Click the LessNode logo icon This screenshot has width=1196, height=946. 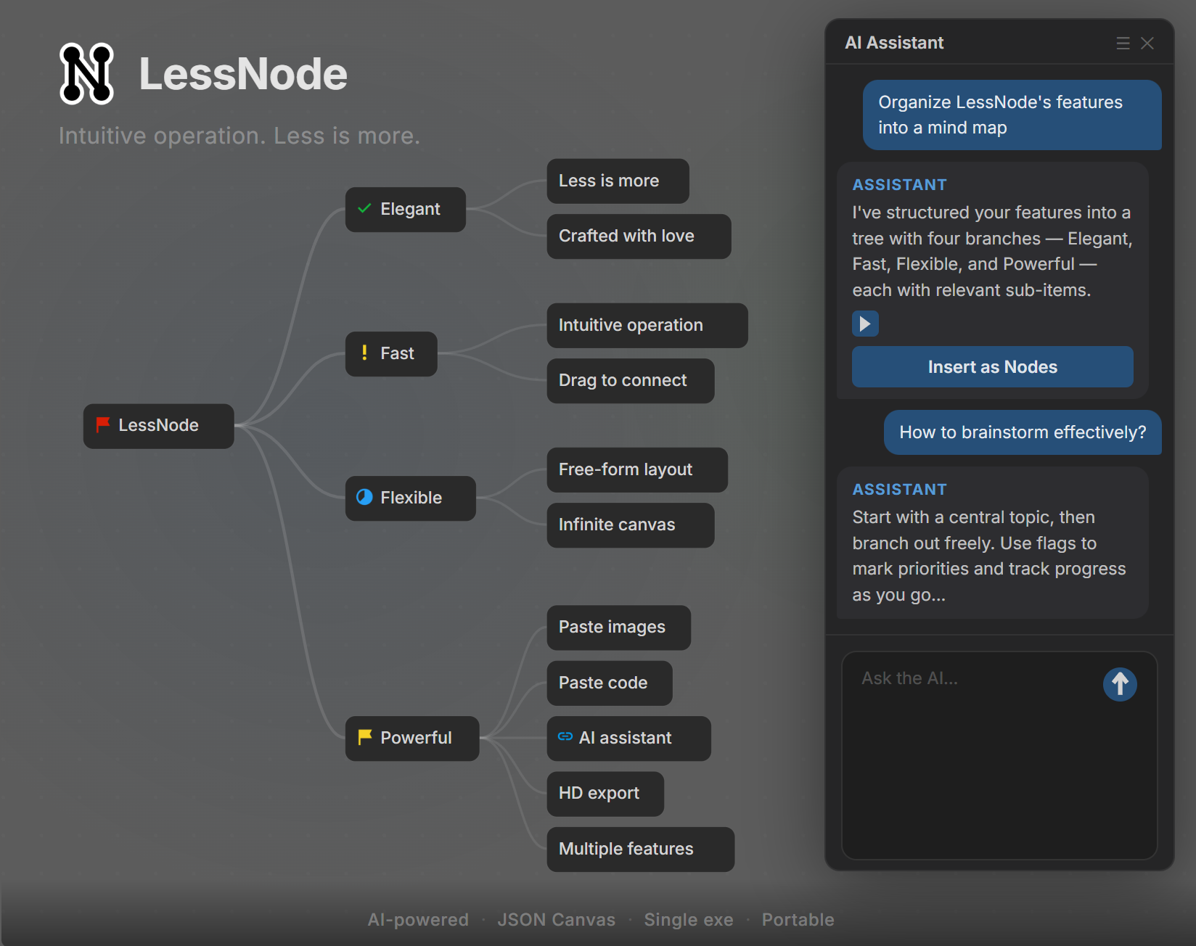87,74
